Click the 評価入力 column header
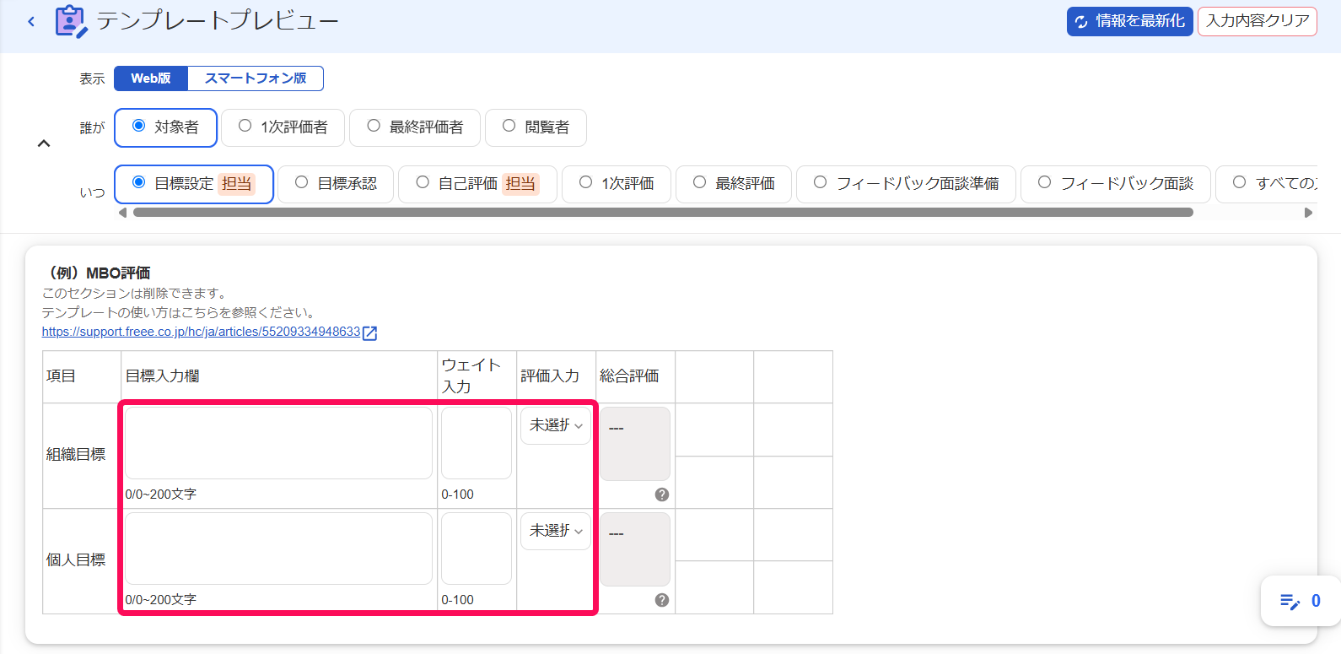Image resolution: width=1341 pixels, height=654 pixels. 550,376
